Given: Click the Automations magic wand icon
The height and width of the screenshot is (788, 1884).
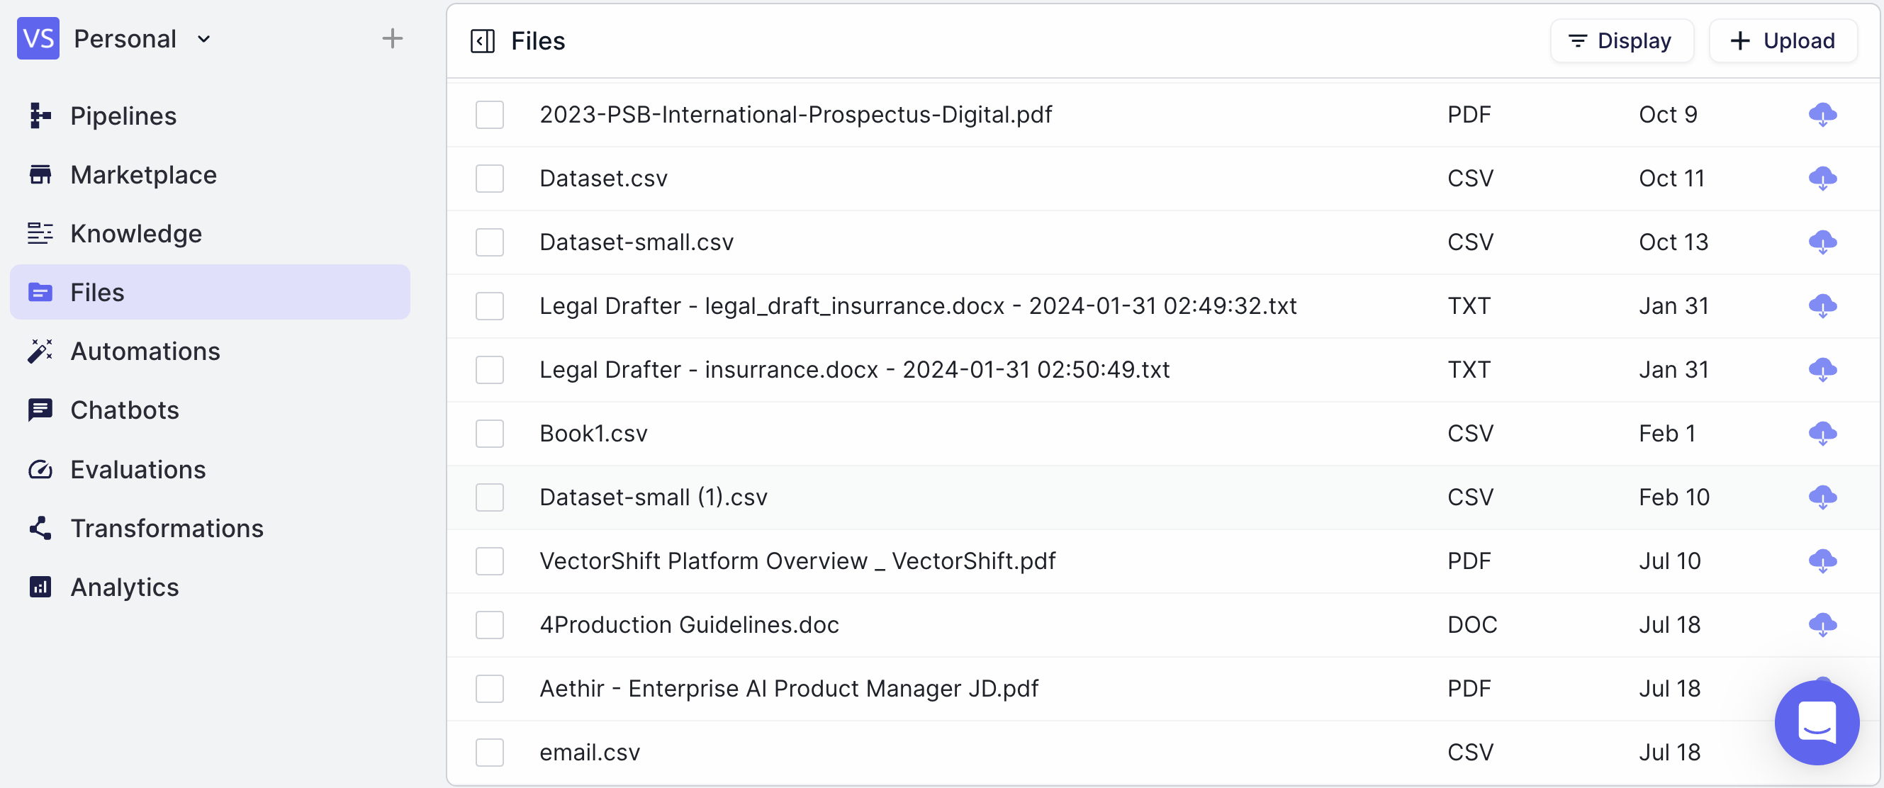Looking at the screenshot, I should (40, 351).
